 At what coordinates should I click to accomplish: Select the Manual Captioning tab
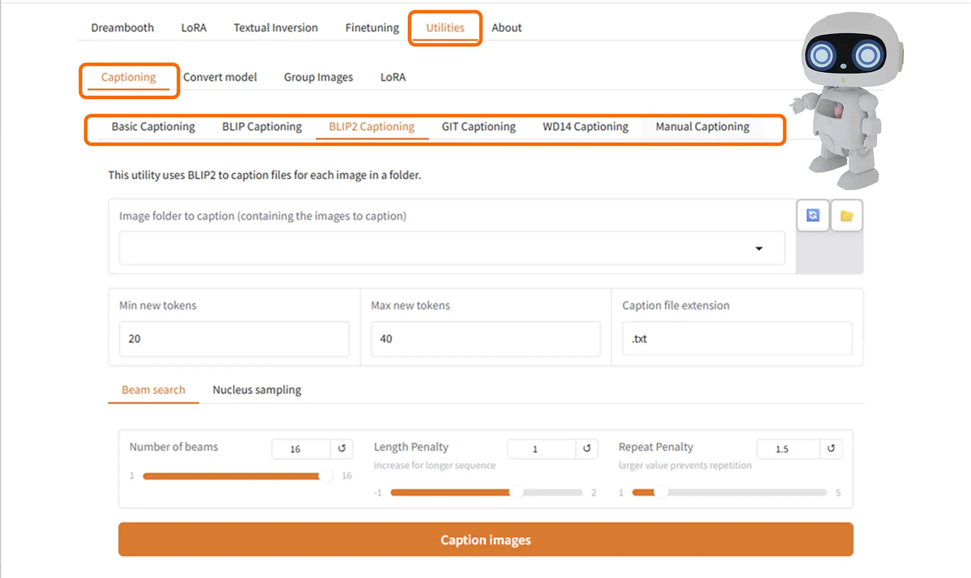click(702, 127)
